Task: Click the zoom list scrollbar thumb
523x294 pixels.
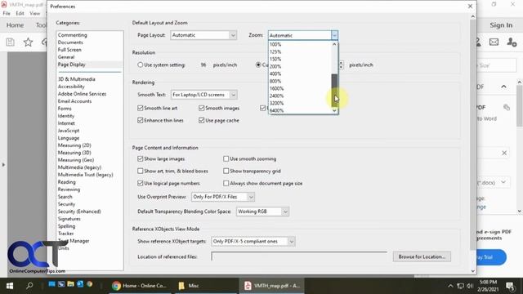Action: (334, 90)
